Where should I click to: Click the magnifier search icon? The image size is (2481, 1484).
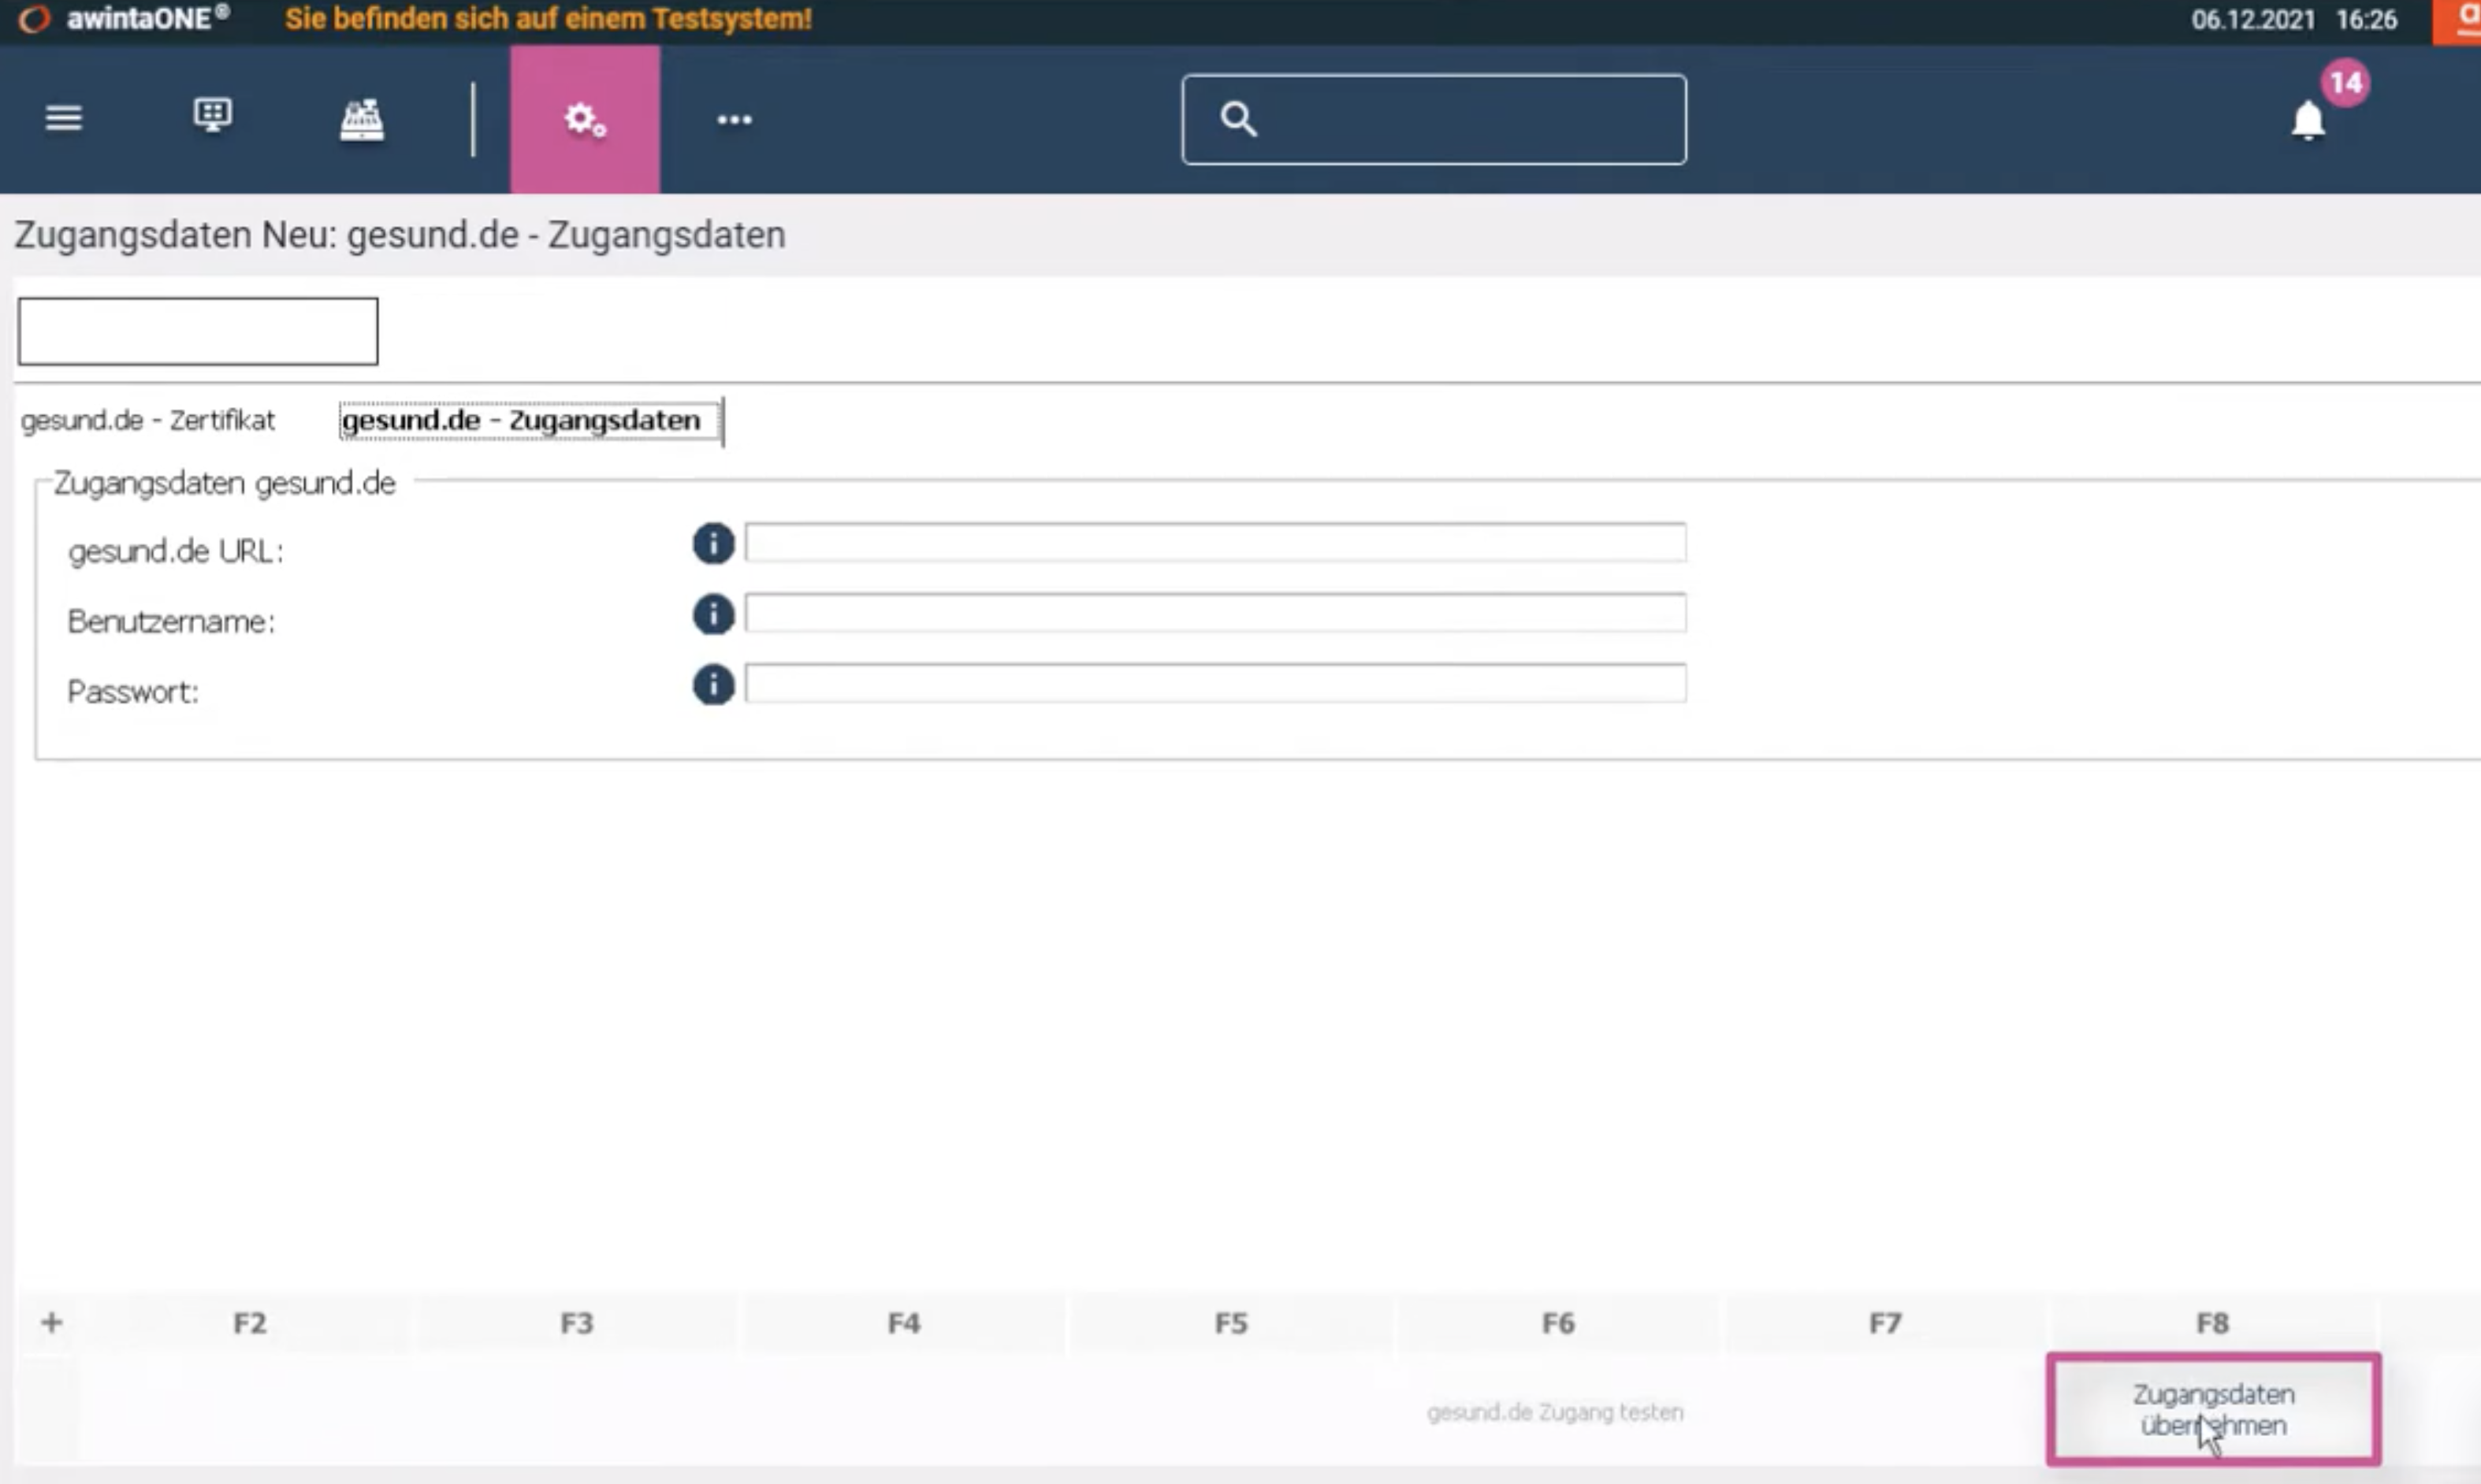[x=1238, y=119]
